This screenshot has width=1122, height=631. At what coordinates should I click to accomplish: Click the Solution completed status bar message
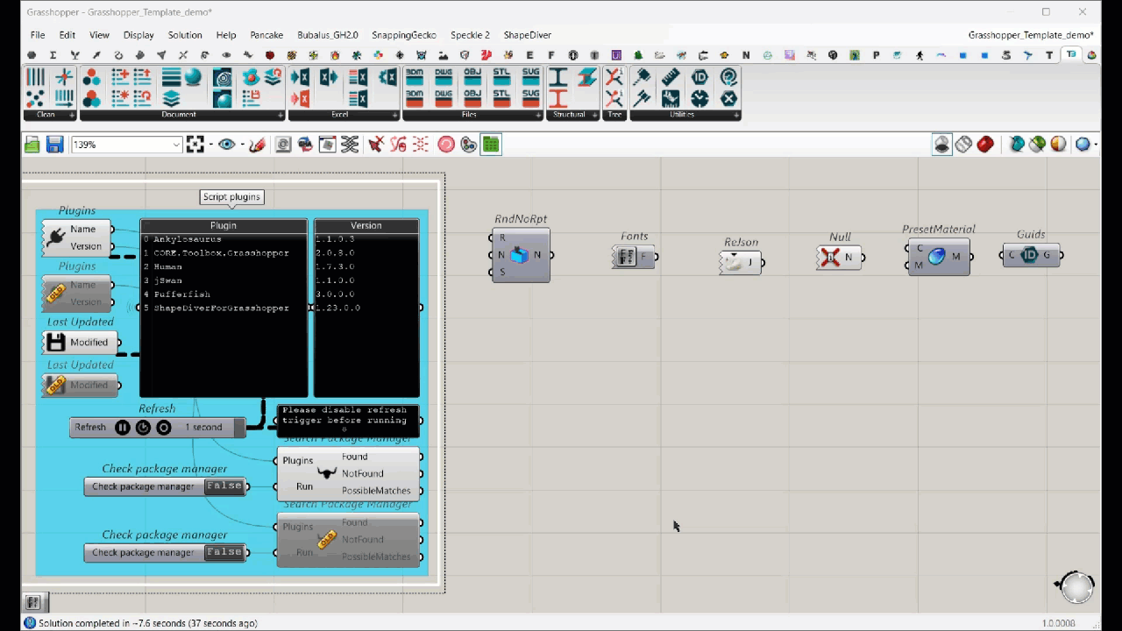pos(148,623)
